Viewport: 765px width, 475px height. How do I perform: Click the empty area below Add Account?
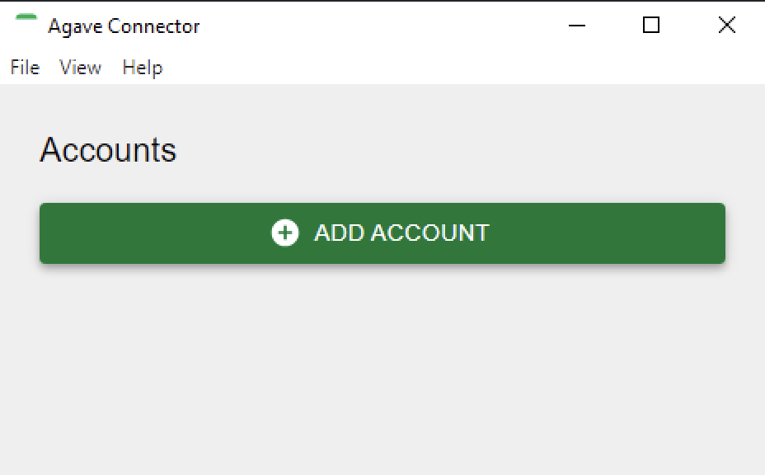382,371
